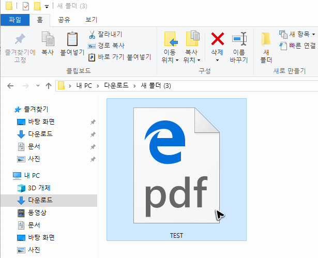The image size is (318, 258).
Task: Click the Rename (이름 바꾸기) icon
Action: tap(239, 39)
